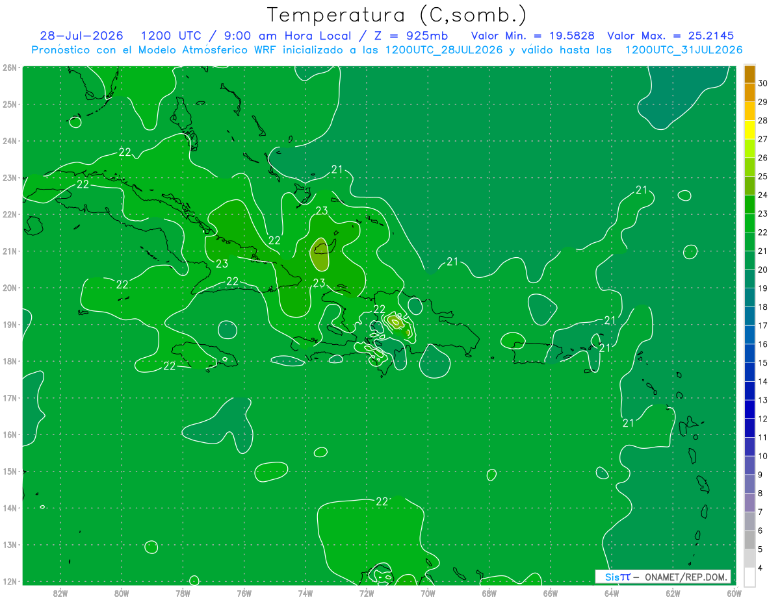Click the 76W longitude axis label
This screenshot has height=602, width=780.
point(244,593)
